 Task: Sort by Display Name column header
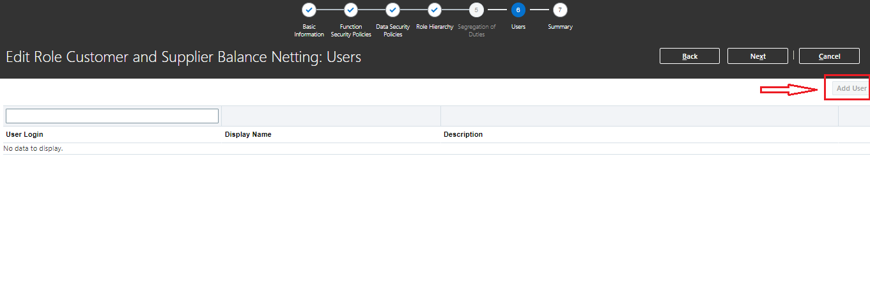click(x=248, y=134)
